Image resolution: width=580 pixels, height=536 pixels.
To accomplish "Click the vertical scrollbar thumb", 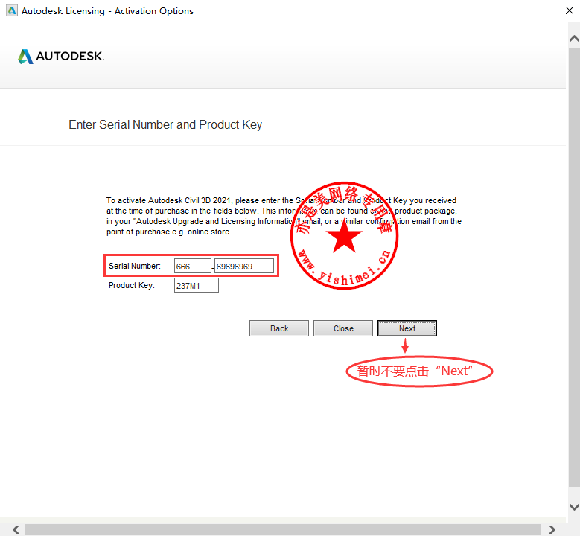I will point(574,267).
